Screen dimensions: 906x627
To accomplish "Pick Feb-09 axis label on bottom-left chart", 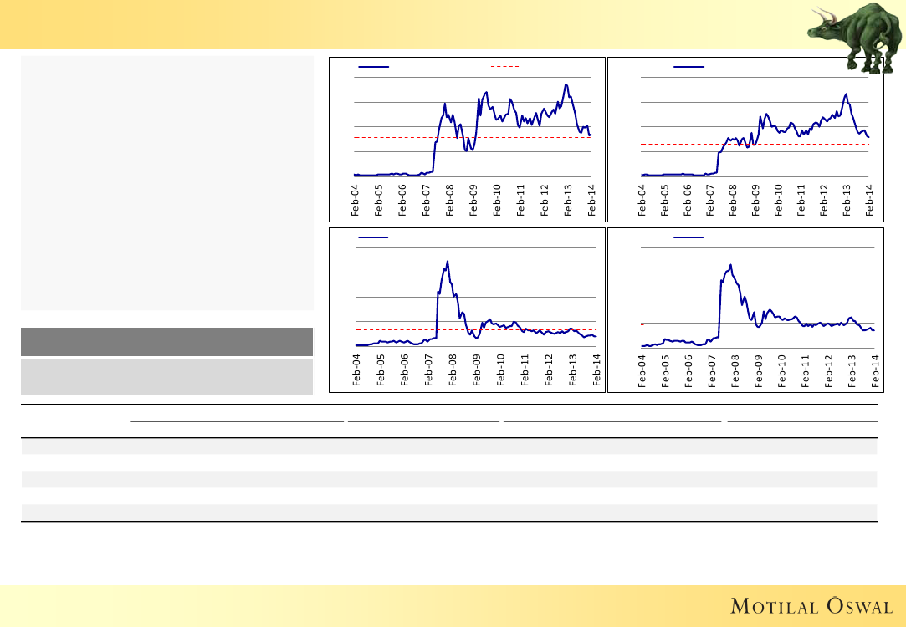I will (x=477, y=370).
